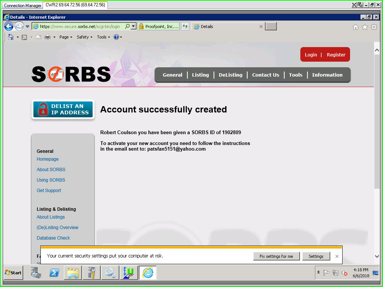Open the recent pages dropdown beside Forward
Viewport: 383px width, 287px height.
pos(27,27)
